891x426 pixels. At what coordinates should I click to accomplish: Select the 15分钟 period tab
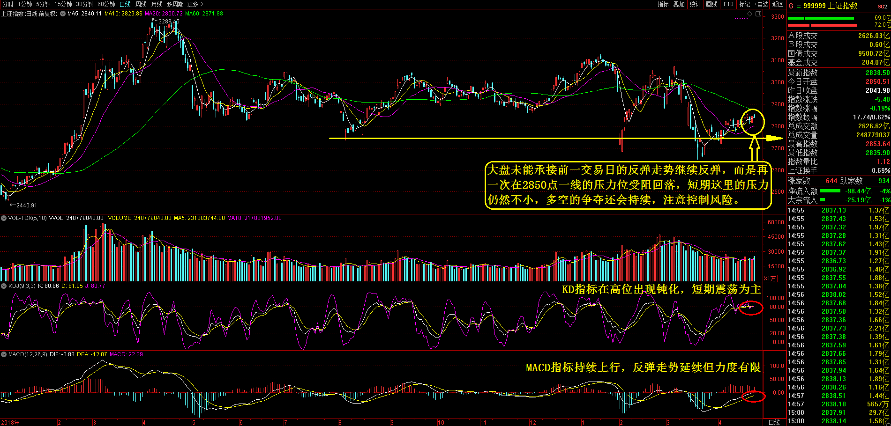point(63,4)
